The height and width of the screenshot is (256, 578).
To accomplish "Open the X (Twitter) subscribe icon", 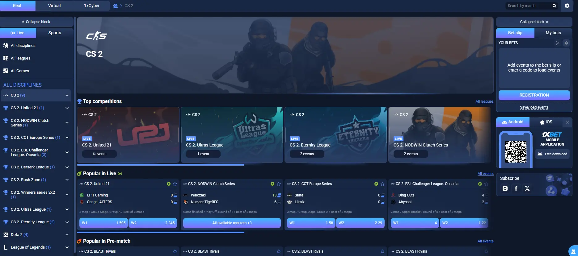I will click(x=527, y=188).
